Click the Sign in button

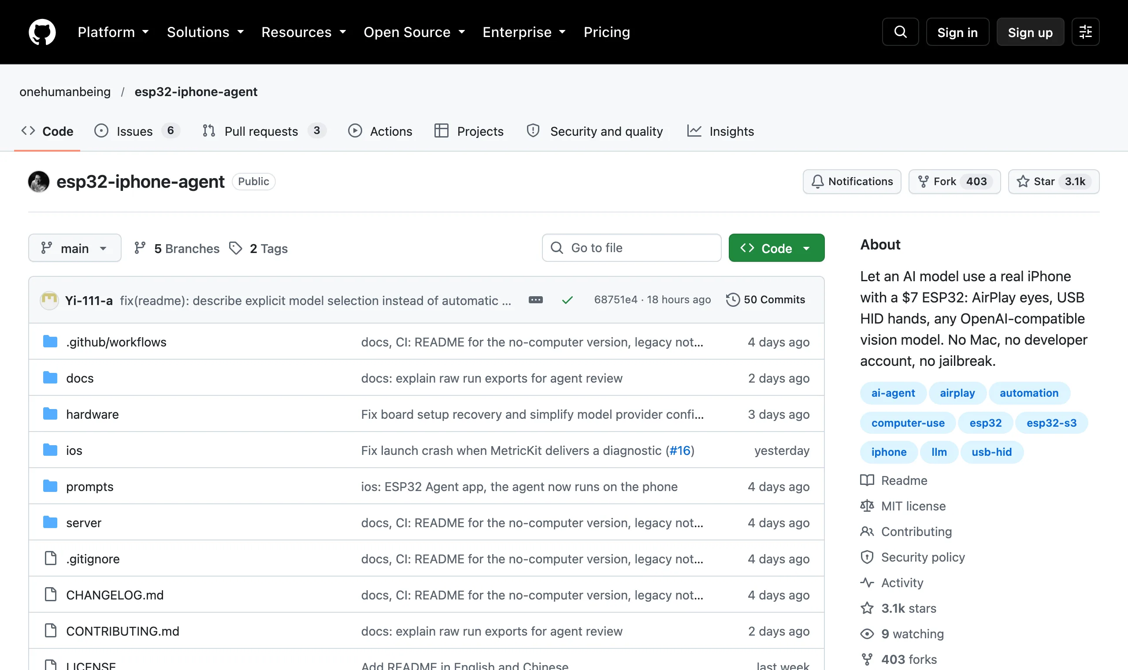(957, 32)
